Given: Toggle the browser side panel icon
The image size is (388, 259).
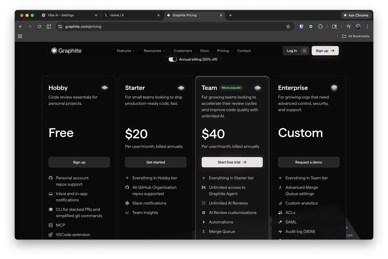Looking at the screenshot, I should (x=49, y=27).
